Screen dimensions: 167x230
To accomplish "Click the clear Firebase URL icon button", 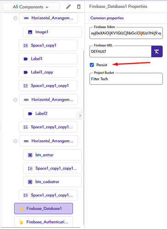I will pyautogui.click(x=157, y=52).
